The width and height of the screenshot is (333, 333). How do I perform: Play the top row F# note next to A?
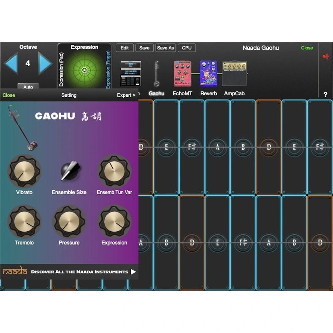pos(192,147)
